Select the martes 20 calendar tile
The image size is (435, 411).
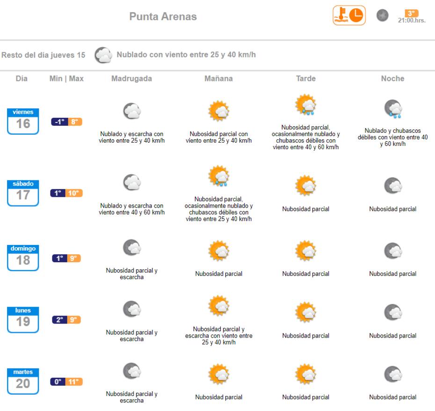23,381
